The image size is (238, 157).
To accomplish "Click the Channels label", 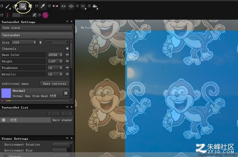I will point(9,49).
